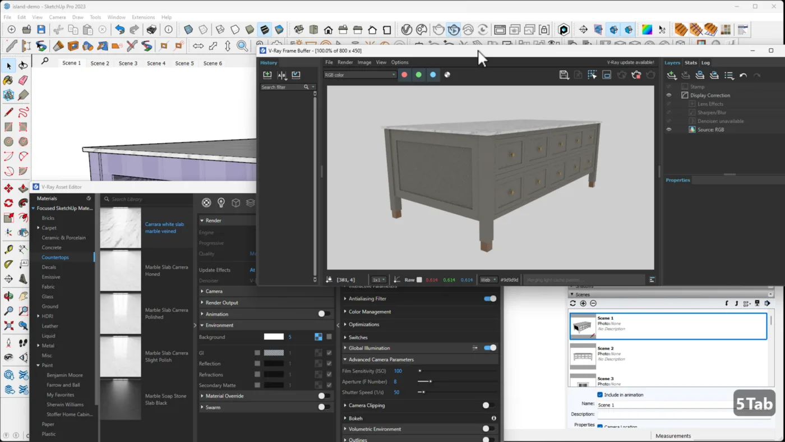
Task: Open the Stats tab in frame buffer
Action: click(x=690, y=63)
